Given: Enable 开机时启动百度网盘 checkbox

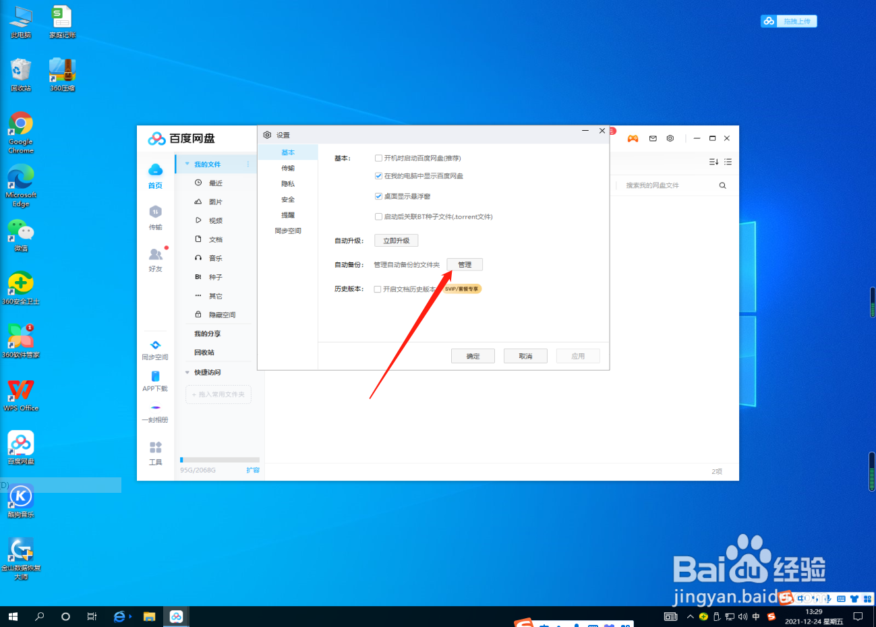Looking at the screenshot, I should tap(378, 158).
